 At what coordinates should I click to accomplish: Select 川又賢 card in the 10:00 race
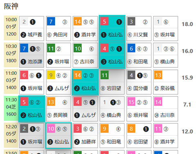(139, 29)
